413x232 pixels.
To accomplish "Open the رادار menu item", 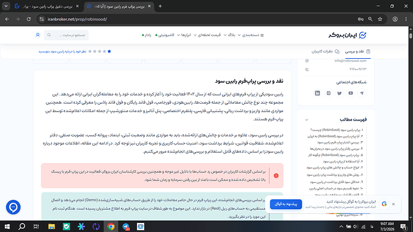I will coord(147,35).
